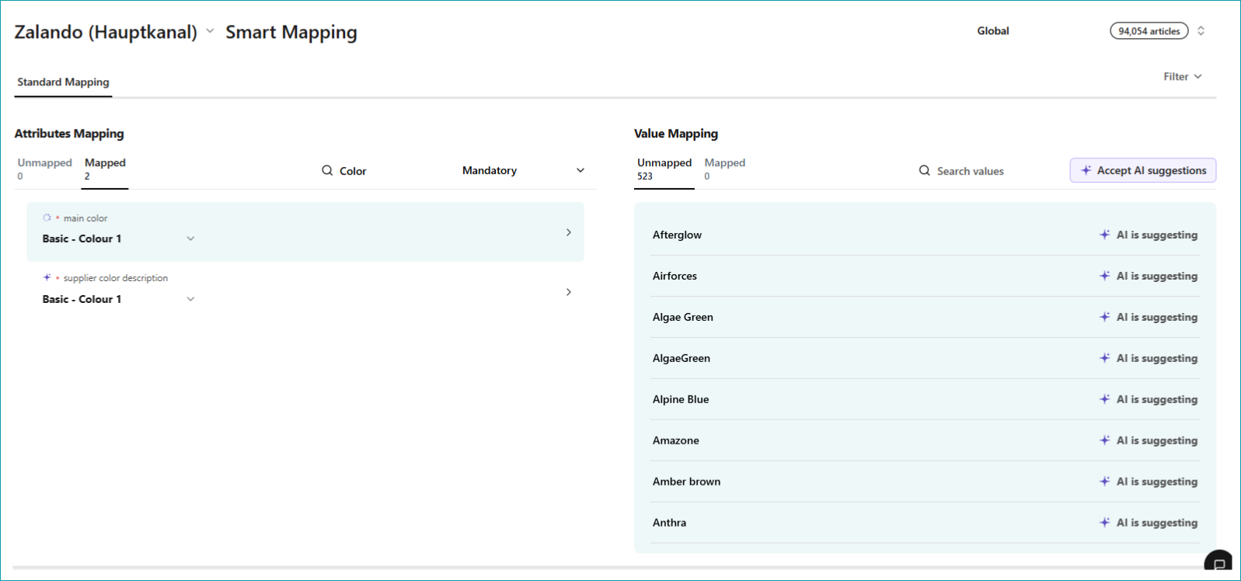The height and width of the screenshot is (581, 1241).
Task: Select the AlgaeGreen value row
Action: (x=925, y=358)
